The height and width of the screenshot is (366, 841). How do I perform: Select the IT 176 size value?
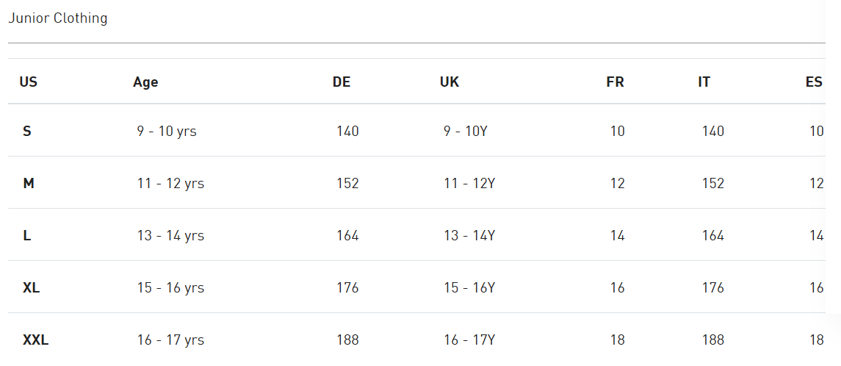[x=712, y=287]
